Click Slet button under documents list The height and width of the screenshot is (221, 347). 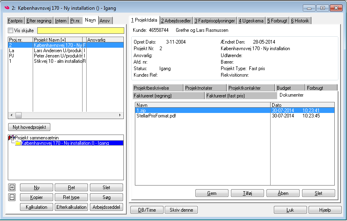pos(318,193)
